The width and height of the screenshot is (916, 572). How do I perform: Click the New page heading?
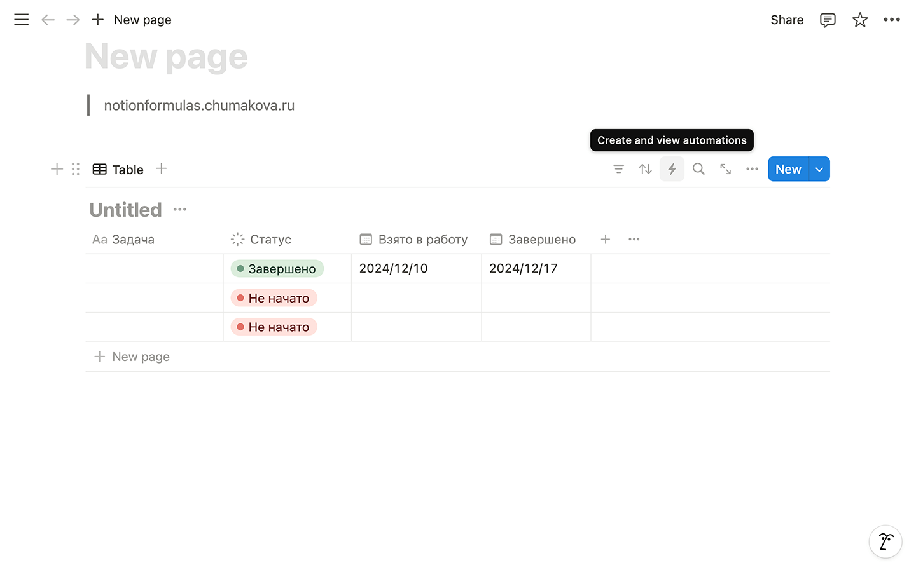click(166, 57)
